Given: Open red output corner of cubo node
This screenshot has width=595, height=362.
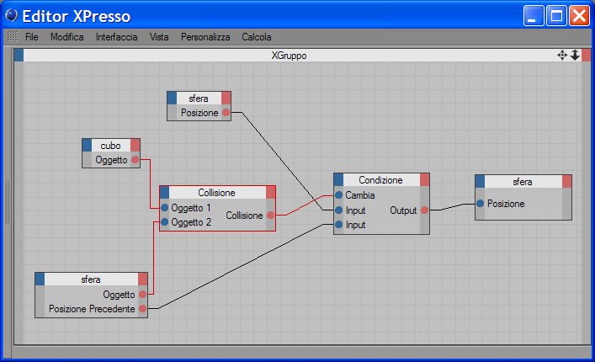Looking at the screenshot, I should [x=135, y=146].
